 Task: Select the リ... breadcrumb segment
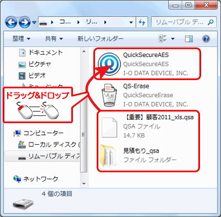pyautogui.click(x=92, y=22)
